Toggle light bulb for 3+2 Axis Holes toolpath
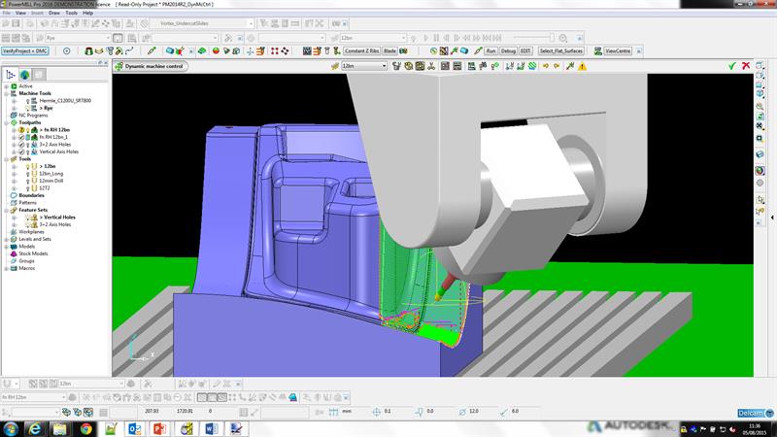Viewport: 777px width, 437px height. [28, 145]
